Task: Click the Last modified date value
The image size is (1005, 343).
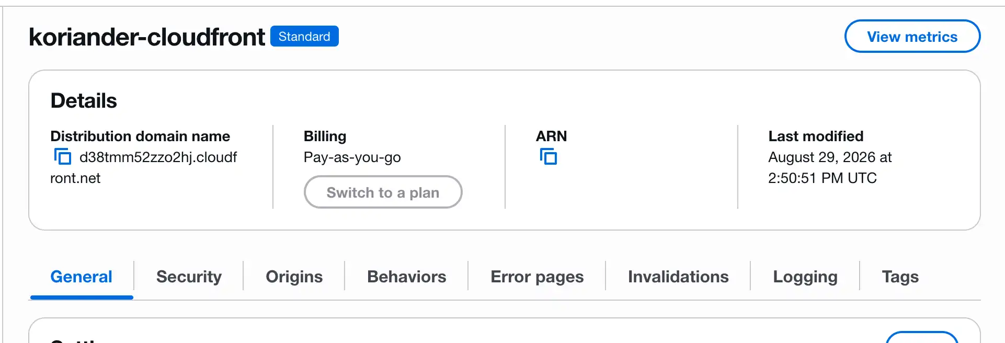Action: pos(830,167)
